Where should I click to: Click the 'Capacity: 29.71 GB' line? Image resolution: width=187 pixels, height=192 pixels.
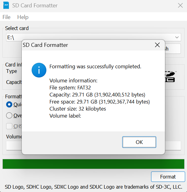(x=97, y=95)
